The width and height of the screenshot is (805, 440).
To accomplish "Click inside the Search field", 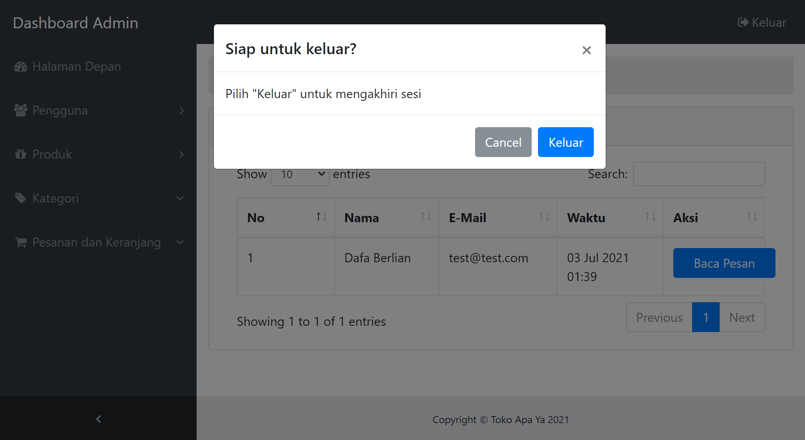I will pos(699,174).
